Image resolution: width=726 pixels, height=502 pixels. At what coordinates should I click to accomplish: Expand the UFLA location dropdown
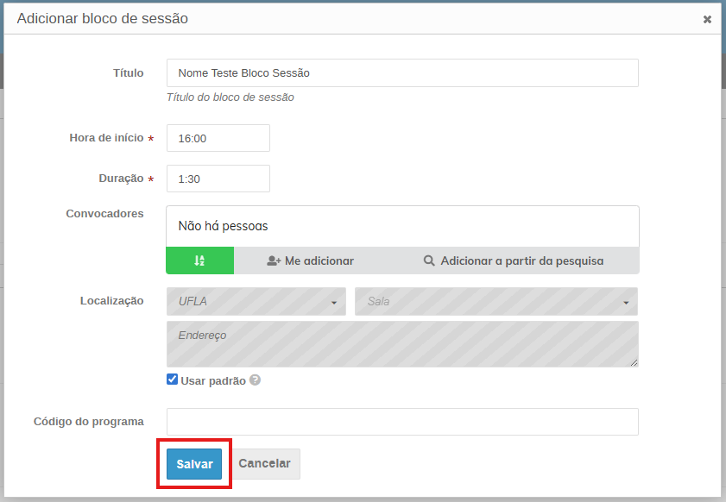click(x=256, y=302)
